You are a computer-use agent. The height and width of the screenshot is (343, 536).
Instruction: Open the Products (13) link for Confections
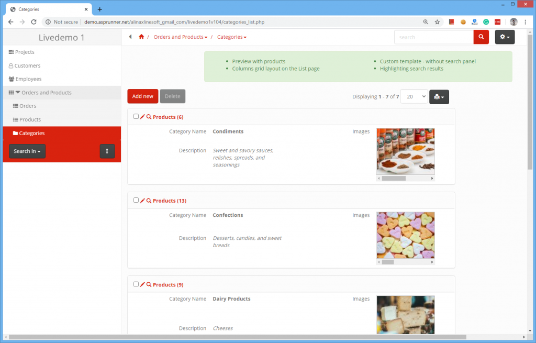170,200
